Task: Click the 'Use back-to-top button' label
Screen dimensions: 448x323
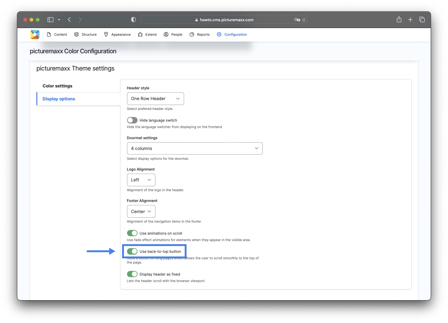Action: [x=160, y=252]
